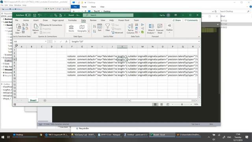Open the Comments button in Excel
This screenshot has height=142, width=252.
(x=191, y=20)
